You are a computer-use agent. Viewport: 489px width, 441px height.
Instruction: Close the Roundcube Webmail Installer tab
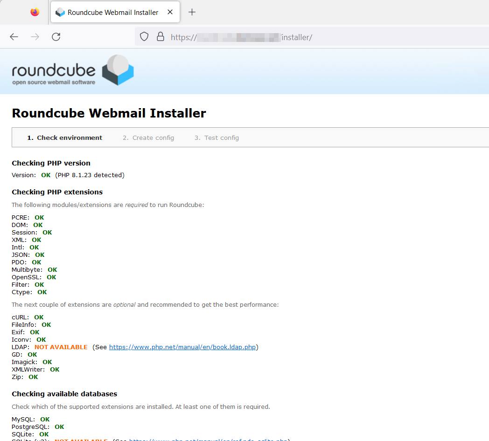pyautogui.click(x=170, y=12)
